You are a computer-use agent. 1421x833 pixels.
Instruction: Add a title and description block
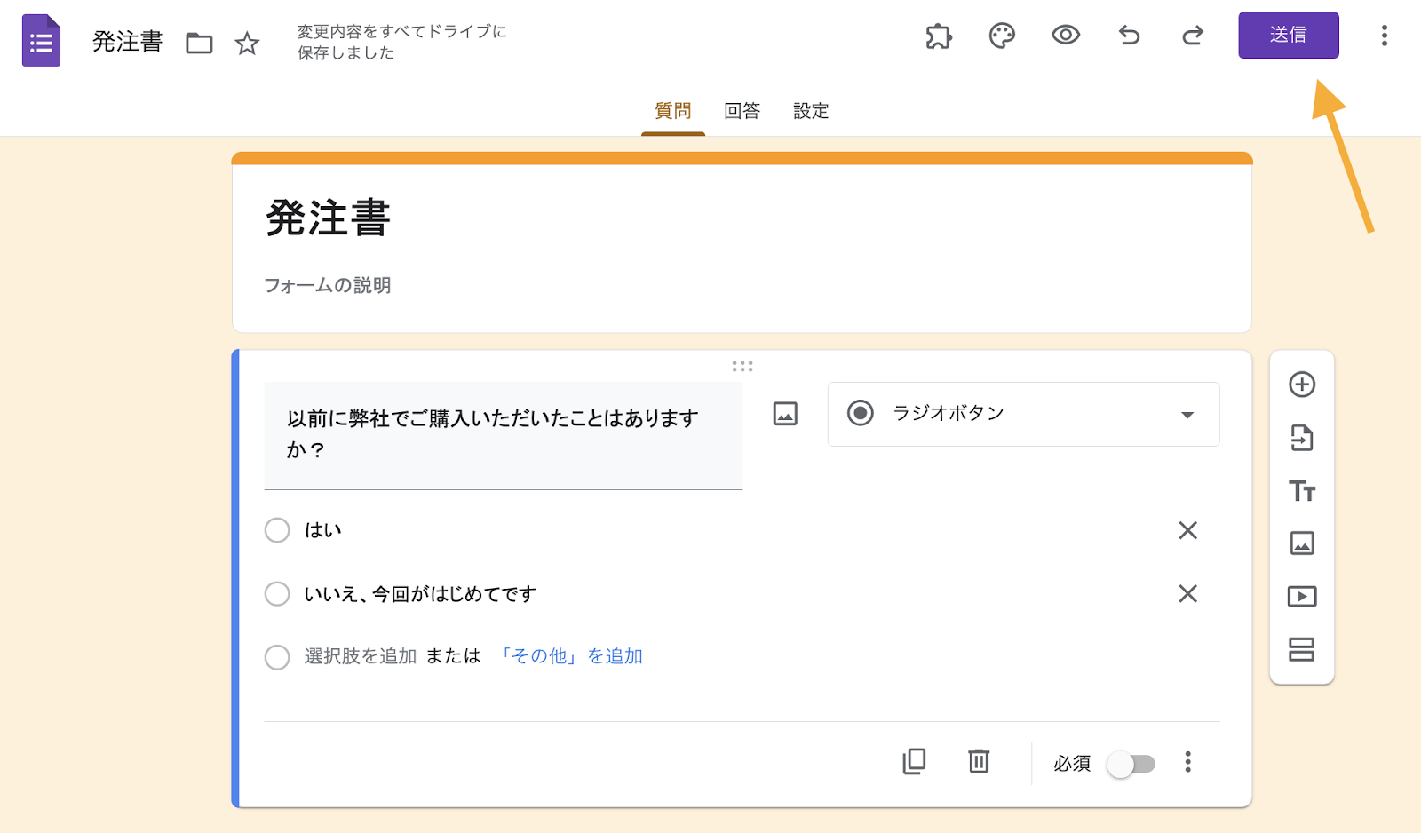click(1302, 491)
